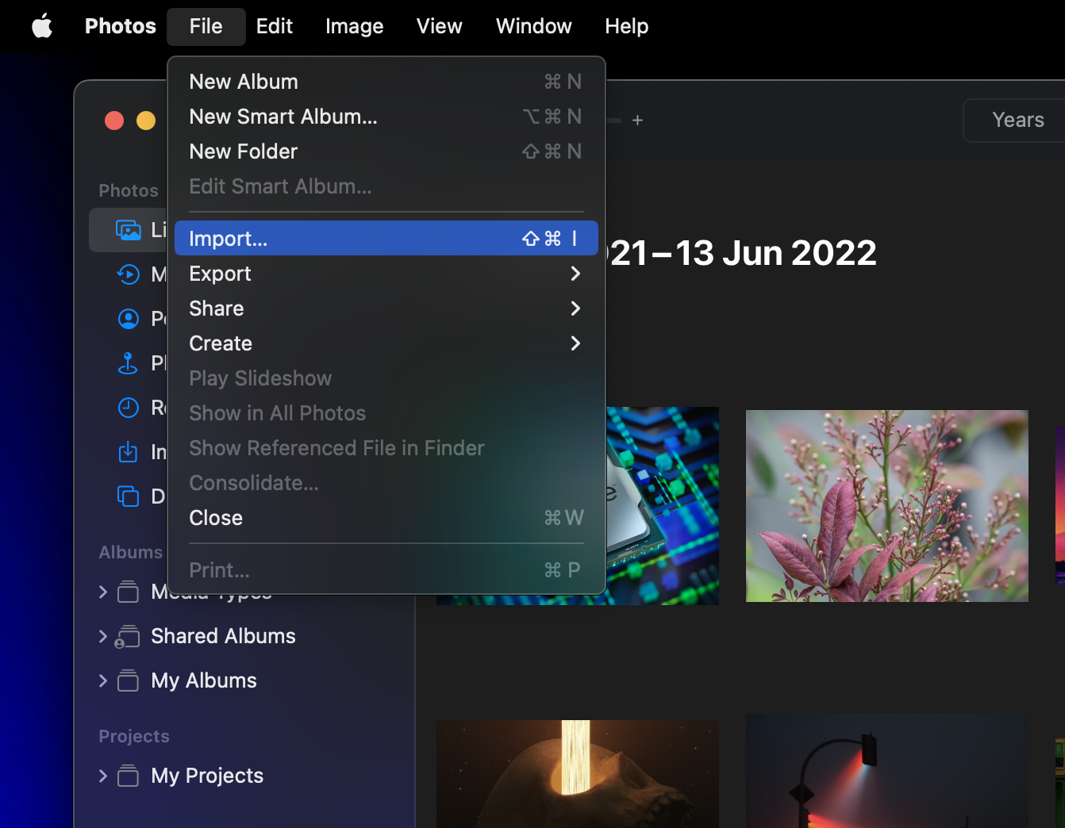Choose New Folder from File menu
The image size is (1065, 828).
386,151
